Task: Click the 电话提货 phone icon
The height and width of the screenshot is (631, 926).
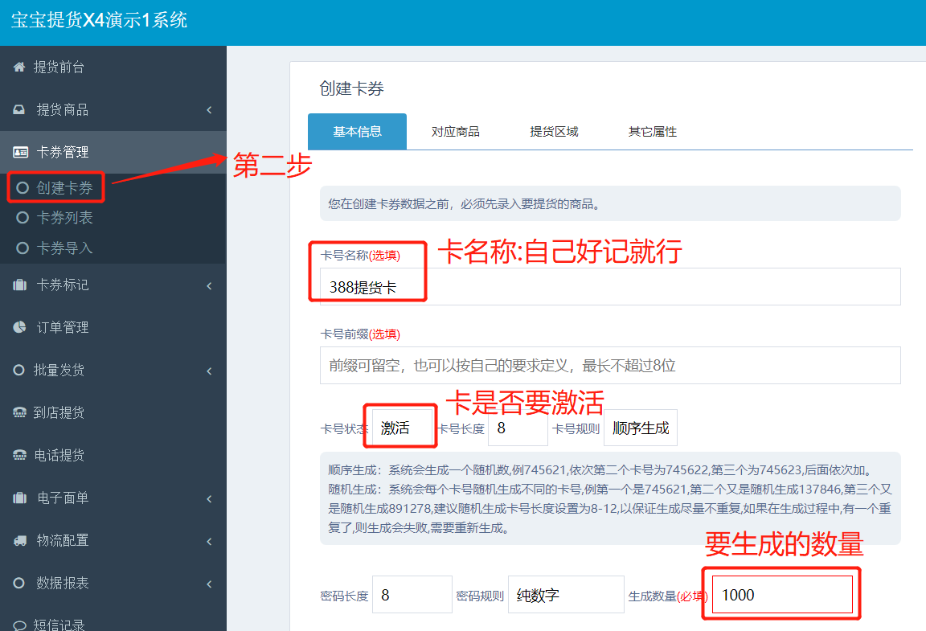Action: click(18, 455)
